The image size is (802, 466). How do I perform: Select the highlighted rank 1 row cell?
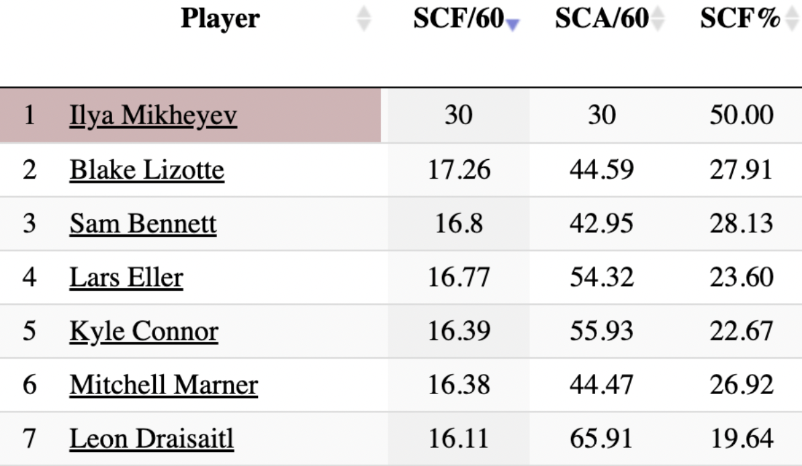point(30,115)
